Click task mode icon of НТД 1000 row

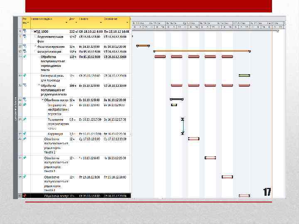pos(25,31)
